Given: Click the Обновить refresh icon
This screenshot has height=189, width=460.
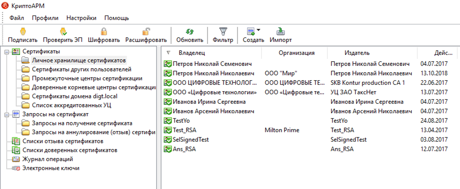Looking at the screenshot, I should click(189, 31).
